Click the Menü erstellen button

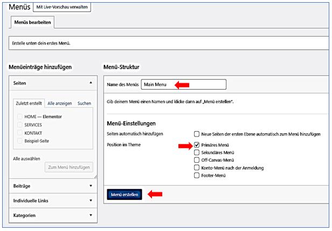click(125, 194)
